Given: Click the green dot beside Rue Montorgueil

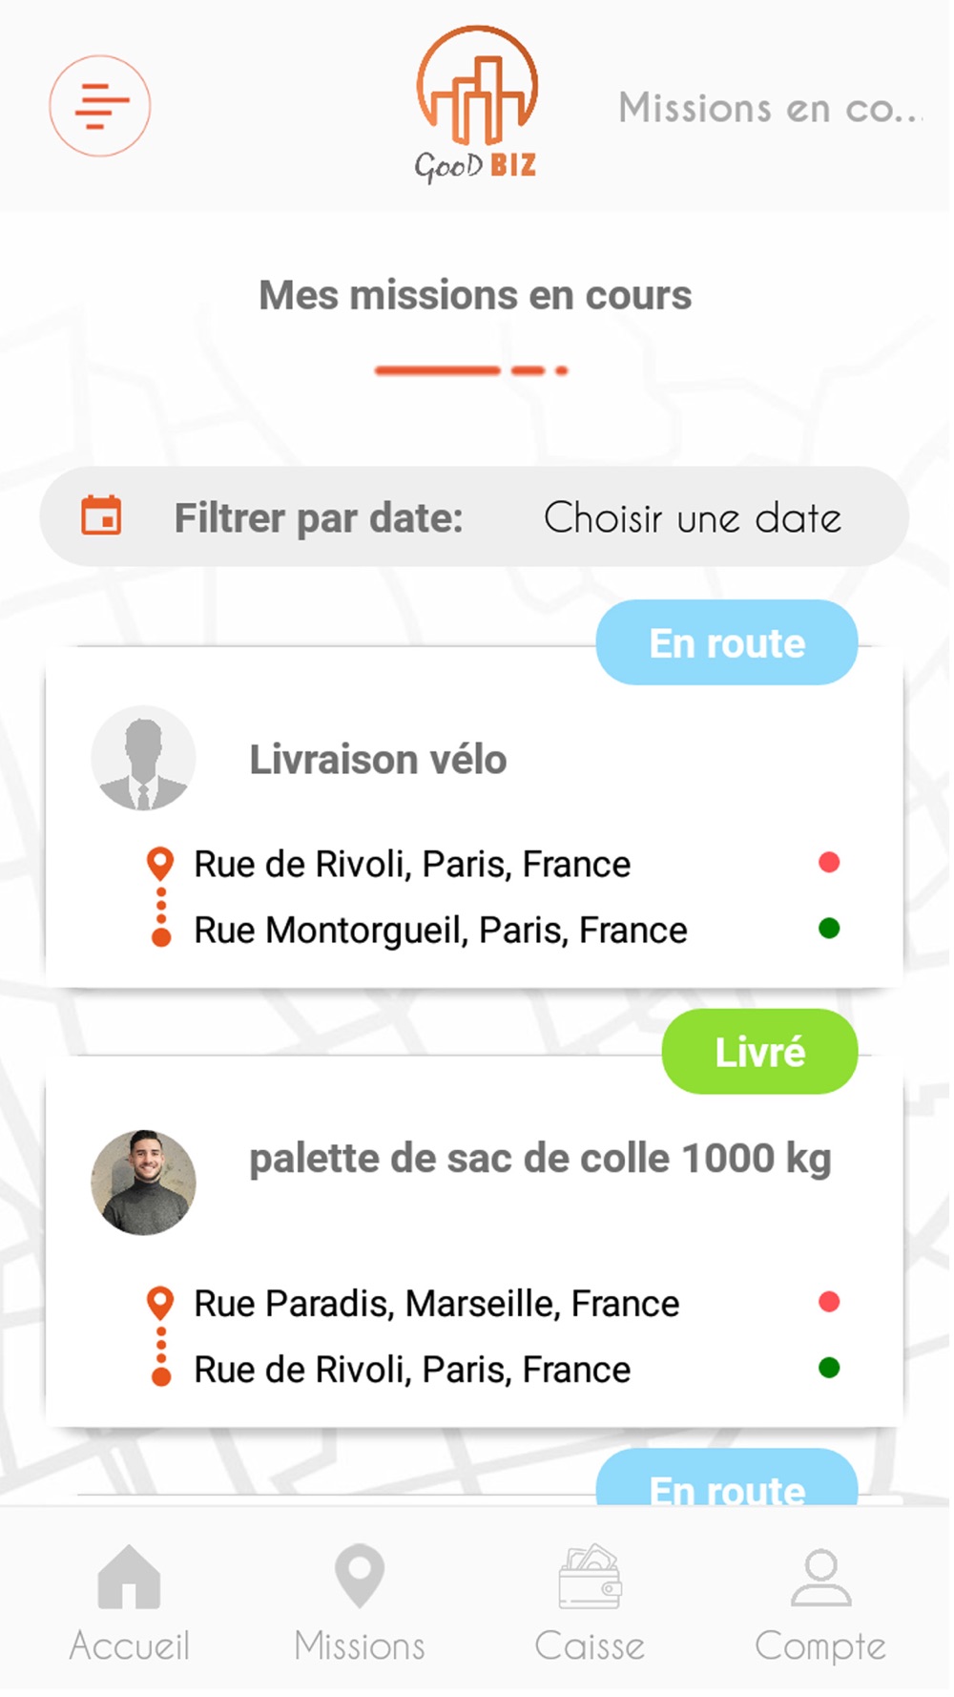Looking at the screenshot, I should (829, 929).
